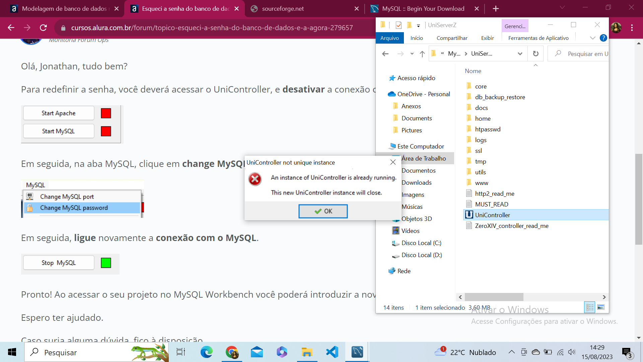The width and height of the screenshot is (643, 362).
Task: Open the ssl folder
Action: pyautogui.click(x=478, y=150)
